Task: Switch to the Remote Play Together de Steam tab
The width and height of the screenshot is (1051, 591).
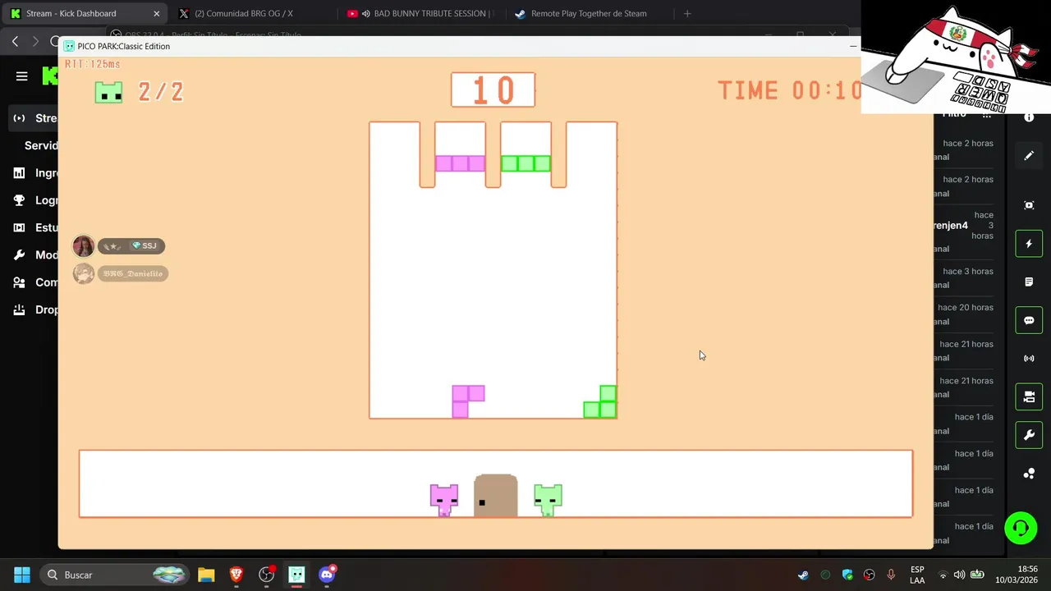Action: click(x=587, y=13)
